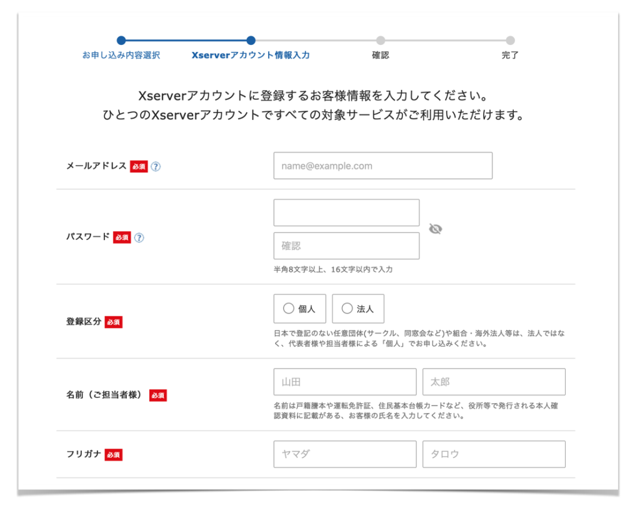Click the 確認 step label in progress bar
640x510 pixels.
(x=381, y=55)
